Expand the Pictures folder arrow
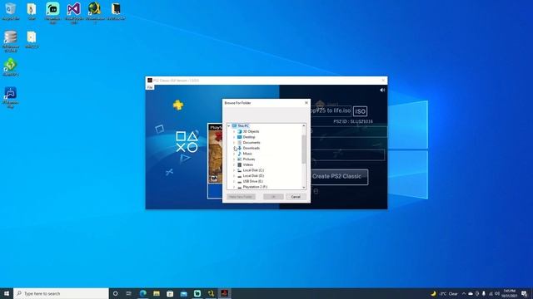Image resolution: width=533 pixels, height=299 pixels. tap(234, 159)
